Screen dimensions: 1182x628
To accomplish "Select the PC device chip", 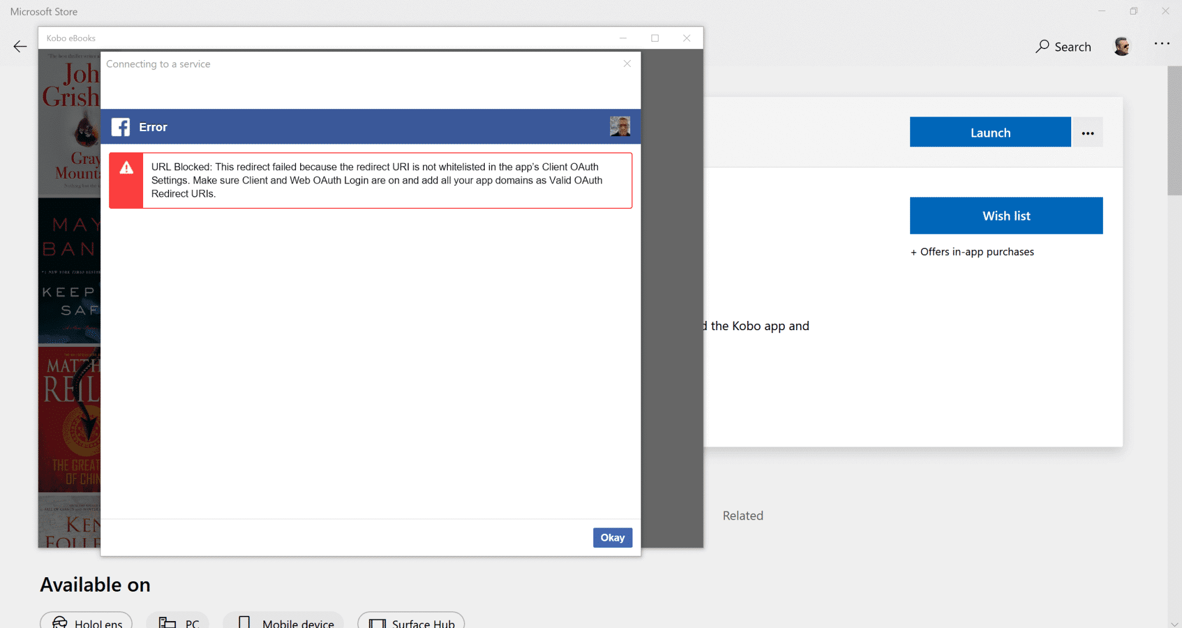I will tap(178, 621).
